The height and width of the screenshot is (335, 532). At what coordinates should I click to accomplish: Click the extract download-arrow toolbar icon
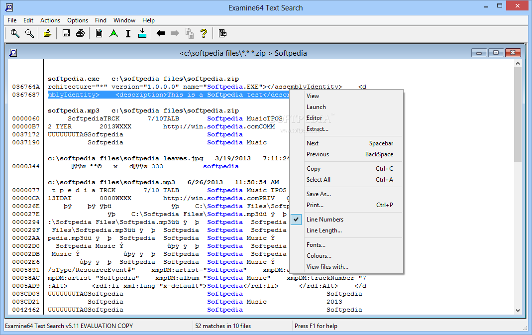[142, 33]
